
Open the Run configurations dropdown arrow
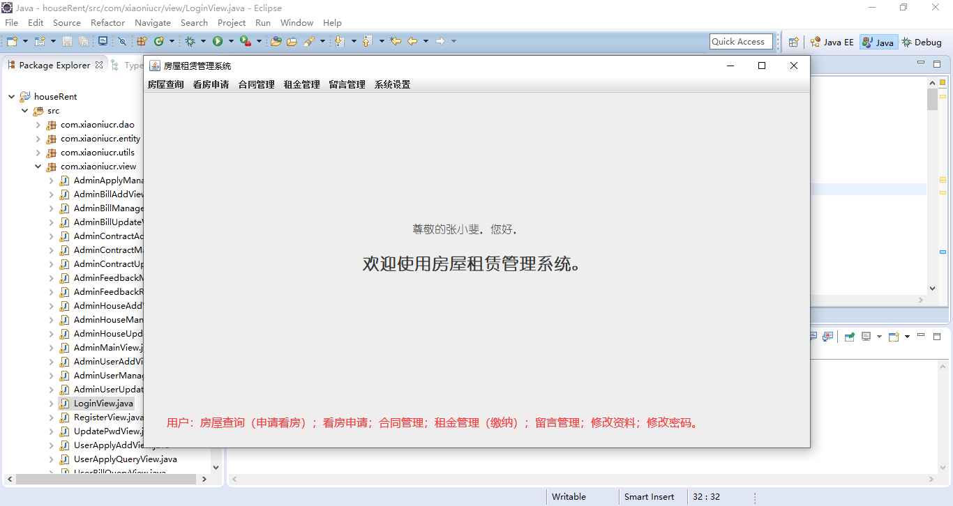(x=231, y=41)
